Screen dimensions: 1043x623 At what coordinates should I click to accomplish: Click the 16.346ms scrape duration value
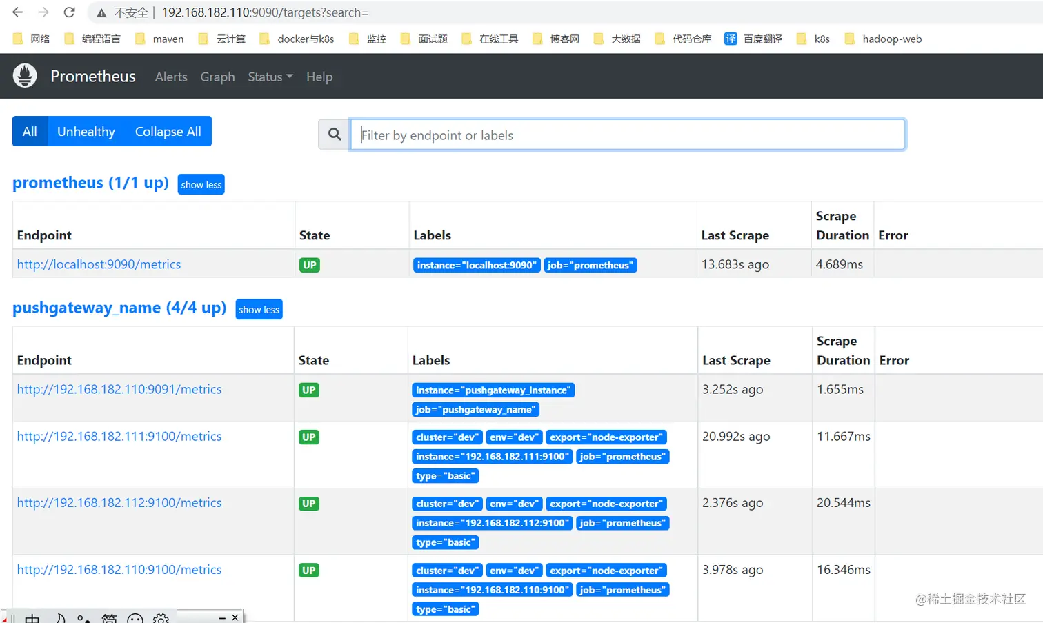(x=844, y=569)
